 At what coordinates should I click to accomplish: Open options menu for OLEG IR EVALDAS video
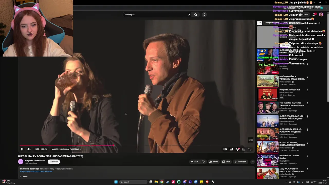(x=307, y=116)
